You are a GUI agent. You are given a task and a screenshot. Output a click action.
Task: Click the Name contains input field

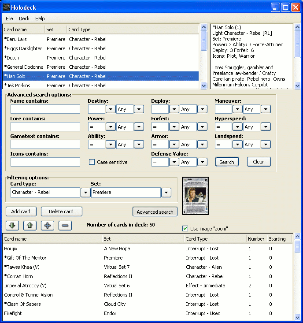pos(45,109)
